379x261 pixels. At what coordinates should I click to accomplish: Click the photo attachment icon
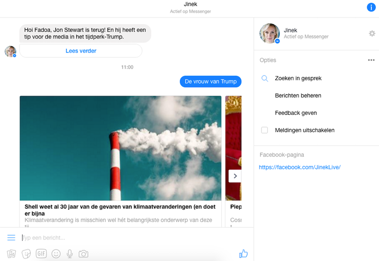click(x=12, y=254)
